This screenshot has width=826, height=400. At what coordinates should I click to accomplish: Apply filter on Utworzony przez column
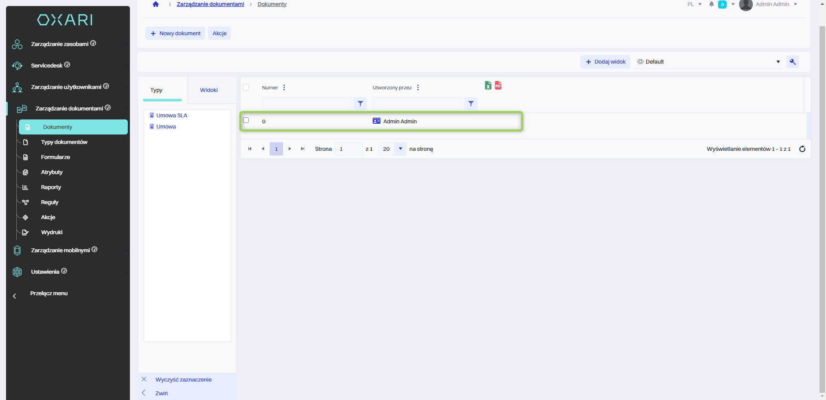pos(471,104)
